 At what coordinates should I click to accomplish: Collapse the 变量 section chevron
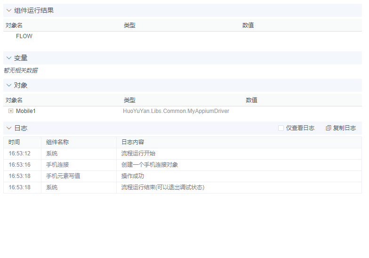[x=8, y=58]
